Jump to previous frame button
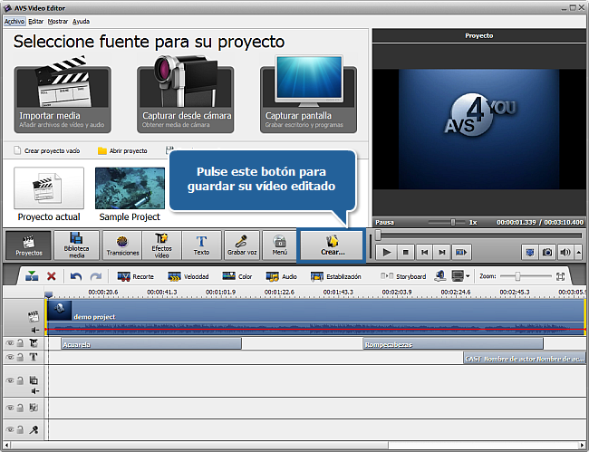The height and width of the screenshot is (452, 589). tap(424, 253)
